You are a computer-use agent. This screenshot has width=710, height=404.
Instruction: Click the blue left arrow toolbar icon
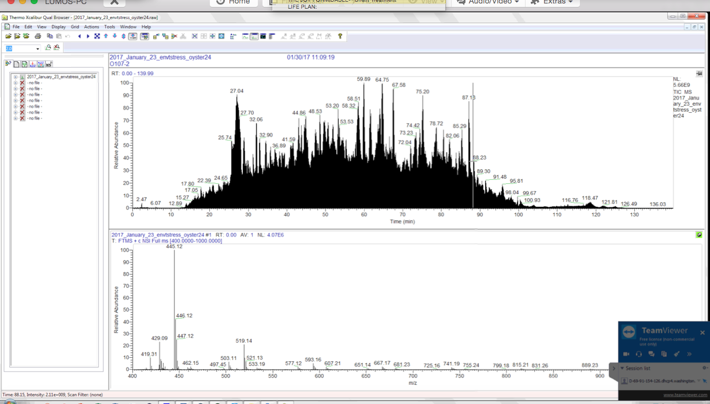click(79, 36)
